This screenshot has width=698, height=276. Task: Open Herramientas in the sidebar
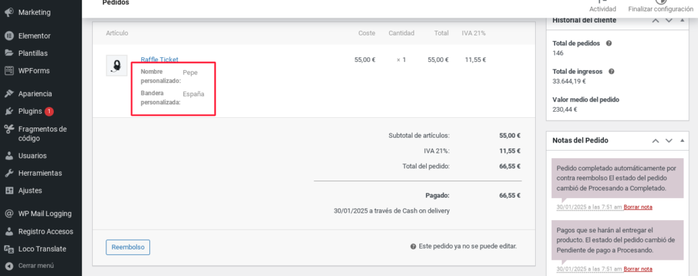41,173
